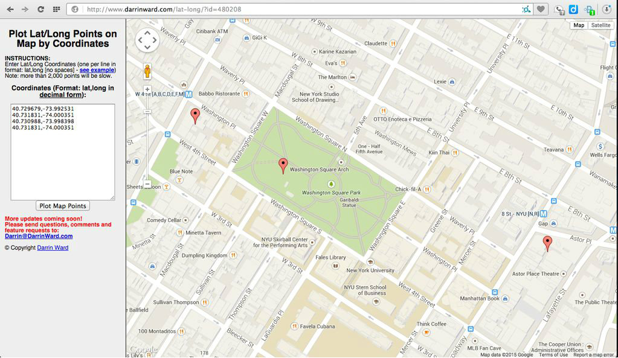Click the Babbo Ristorante restaurant icon
618x358 pixels.
pyautogui.click(x=246, y=94)
